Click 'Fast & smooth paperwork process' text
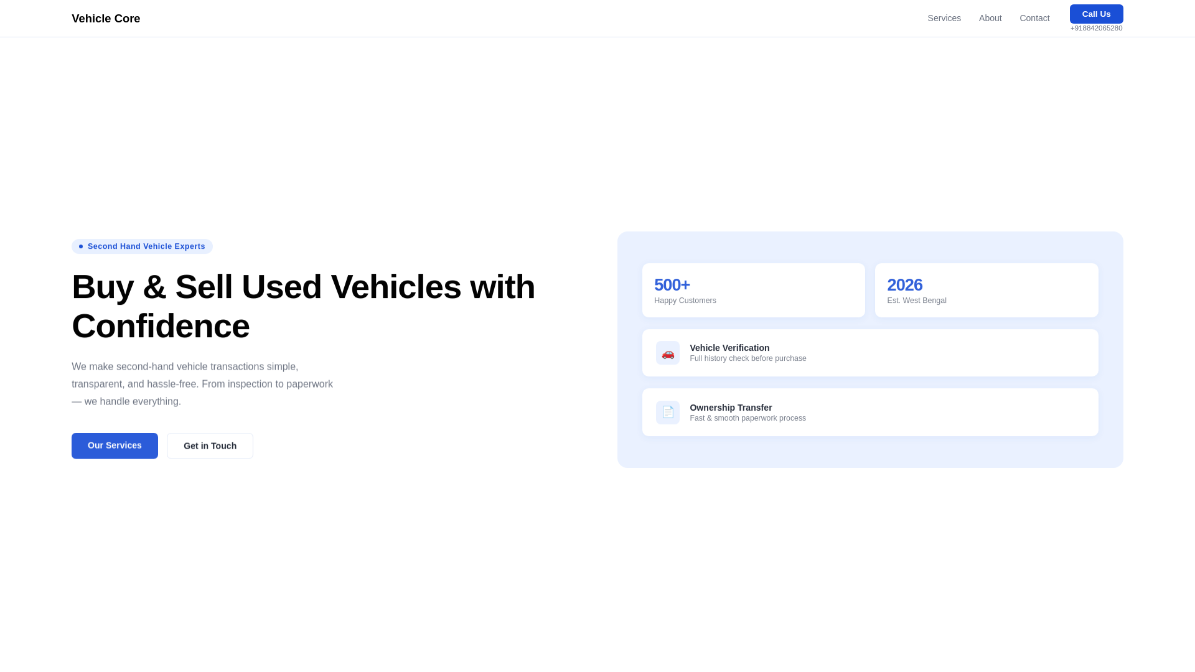The image size is (1195, 672). [747, 418]
